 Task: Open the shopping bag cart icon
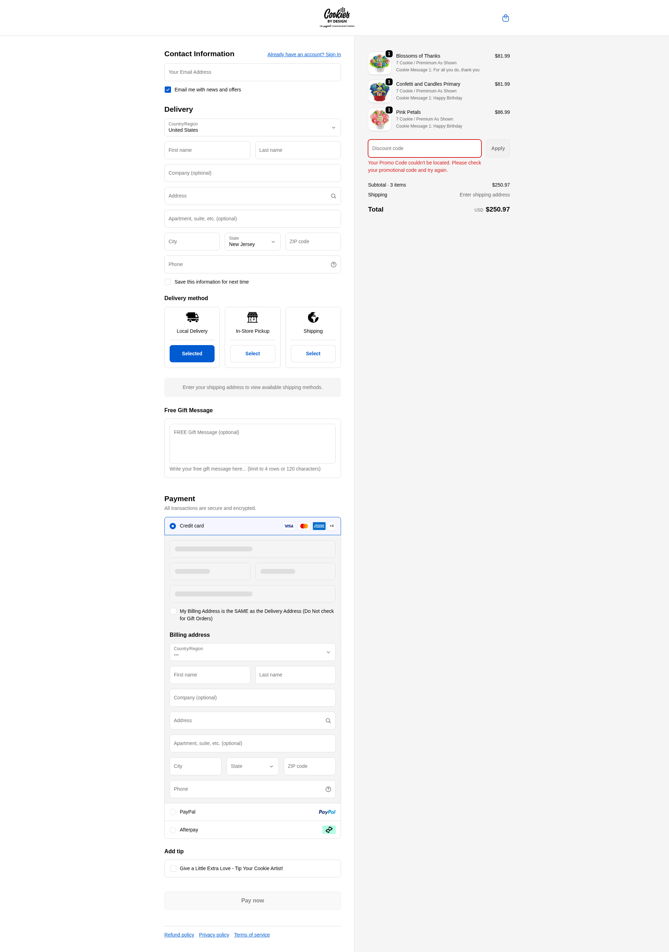click(505, 18)
